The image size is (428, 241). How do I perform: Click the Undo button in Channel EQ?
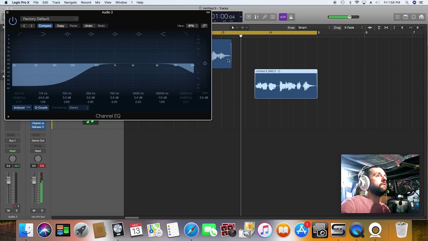pyautogui.click(x=89, y=26)
